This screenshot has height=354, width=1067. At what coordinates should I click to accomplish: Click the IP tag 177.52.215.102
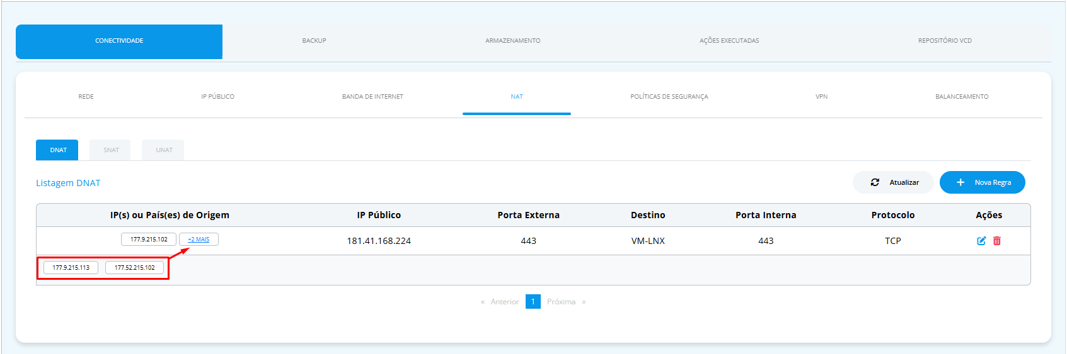(134, 268)
